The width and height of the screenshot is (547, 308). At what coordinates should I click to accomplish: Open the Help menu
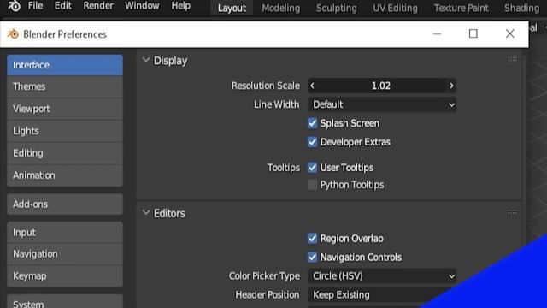click(180, 6)
